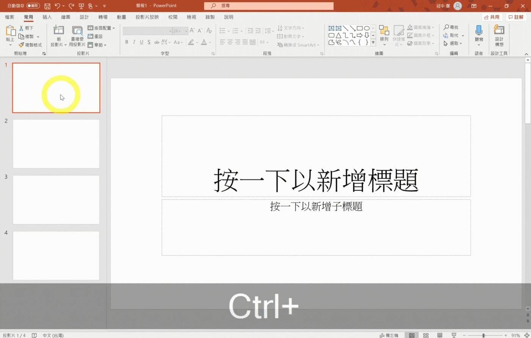The image size is (531, 338).
Task: Start slideshow from beginning via toolbar icon
Action: [81, 6]
